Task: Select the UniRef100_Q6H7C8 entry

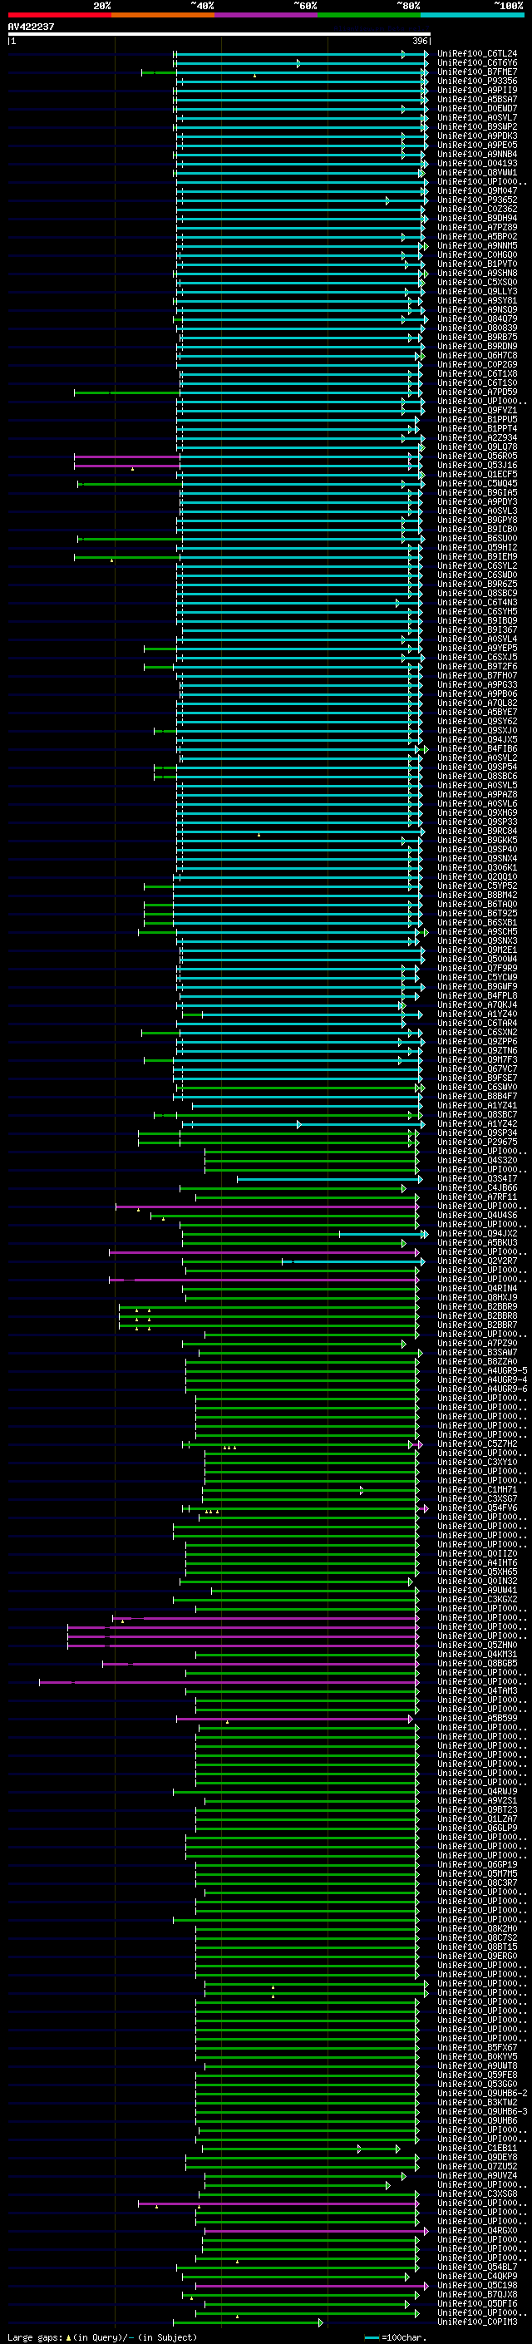Action: click(x=476, y=356)
